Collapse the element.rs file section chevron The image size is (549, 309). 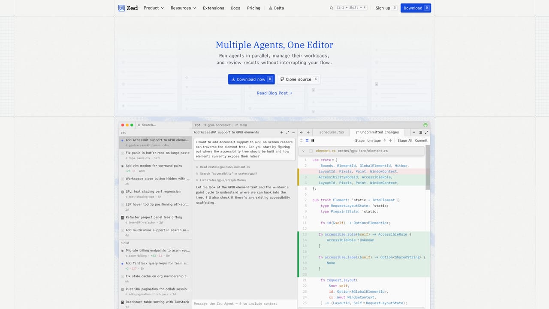(304, 151)
